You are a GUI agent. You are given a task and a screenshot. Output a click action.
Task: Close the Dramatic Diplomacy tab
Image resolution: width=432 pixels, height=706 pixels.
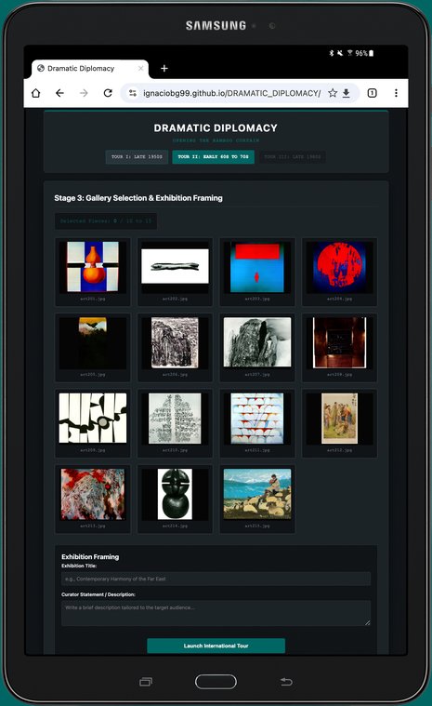point(140,69)
